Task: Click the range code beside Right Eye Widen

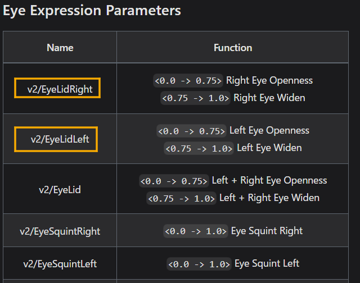Action: click(x=196, y=98)
